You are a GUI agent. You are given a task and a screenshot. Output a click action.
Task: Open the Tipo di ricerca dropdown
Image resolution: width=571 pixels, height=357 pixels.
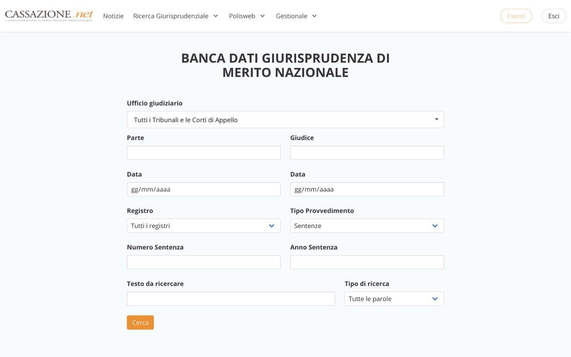click(394, 299)
